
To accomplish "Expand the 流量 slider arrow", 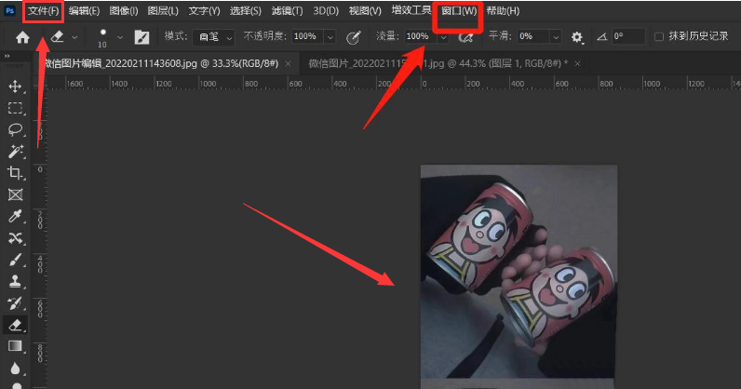I will [x=443, y=37].
